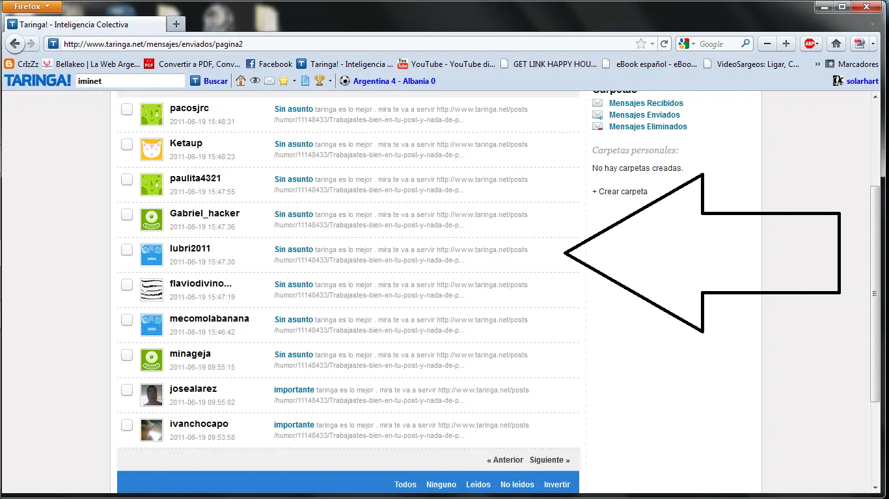Image resolution: width=889 pixels, height=499 pixels.
Task: Open the Facebook bookmark
Action: click(269, 64)
